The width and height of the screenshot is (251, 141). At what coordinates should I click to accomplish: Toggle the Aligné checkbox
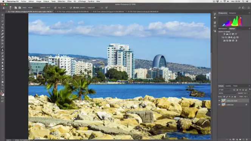74,8
